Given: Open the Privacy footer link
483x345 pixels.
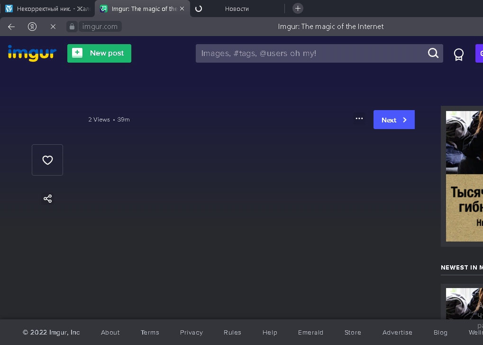Looking at the screenshot, I should tap(191, 332).
